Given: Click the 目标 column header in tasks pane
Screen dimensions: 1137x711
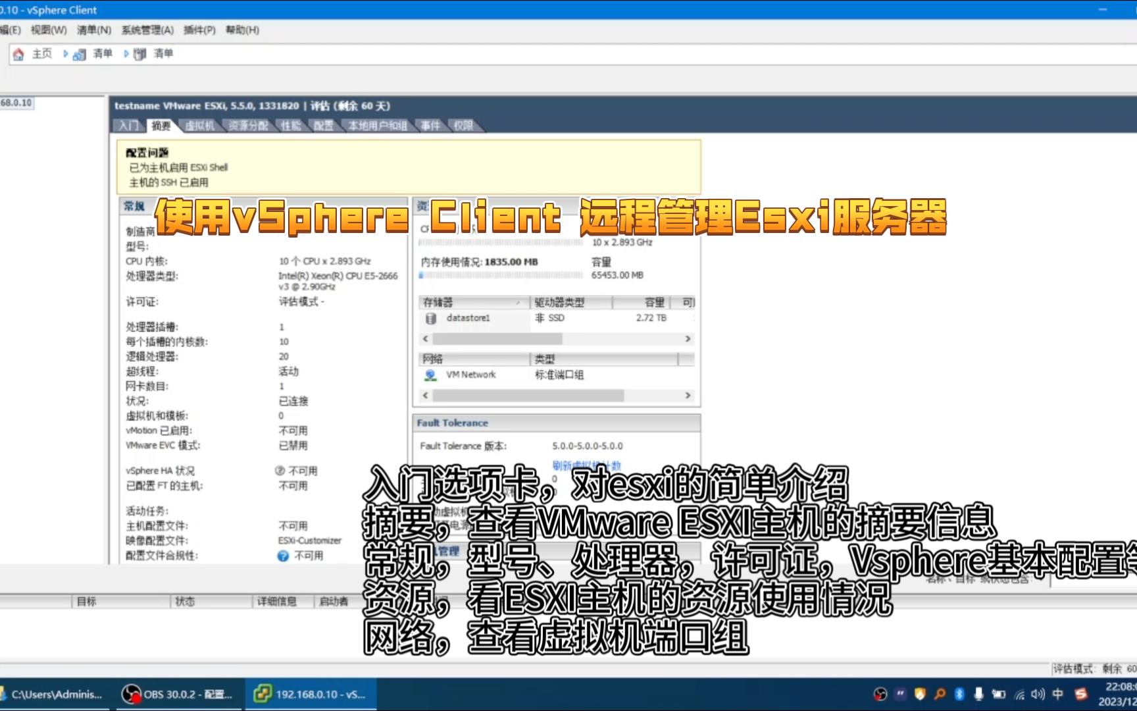Looking at the screenshot, I should click(120, 602).
